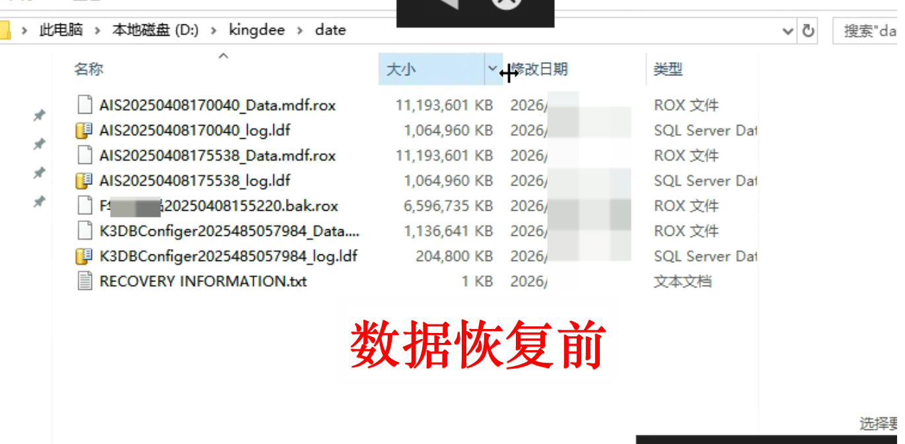Click the last pinned quick access pin icon
The height and width of the screenshot is (444, 905).
tap(39, 202)
